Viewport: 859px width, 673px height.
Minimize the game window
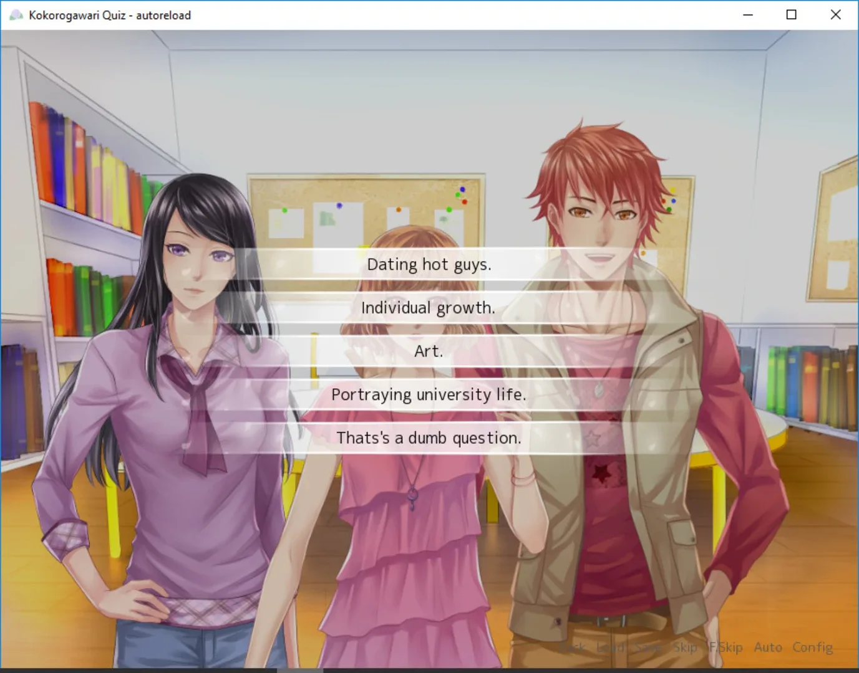pos(748,15)
